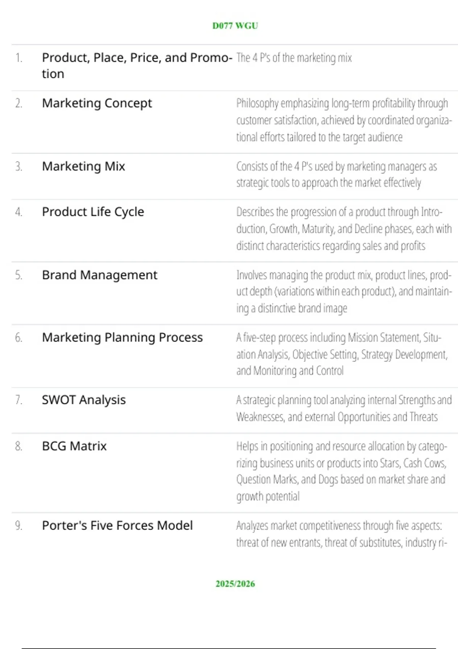Click the Marketing Concept term

[97, 103]
